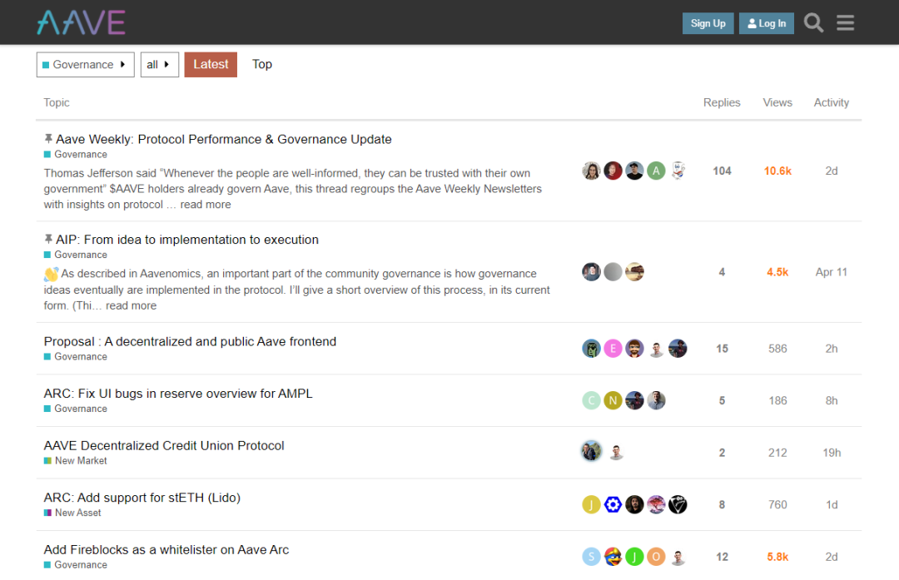
Task: Click Governance tag under AIP topic
Action: [x=75, y=255]
